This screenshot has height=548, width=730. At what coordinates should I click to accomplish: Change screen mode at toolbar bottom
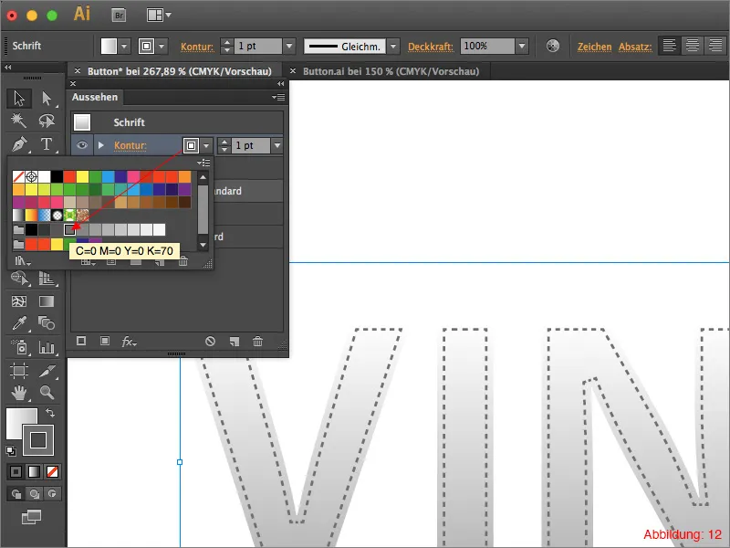32,517
